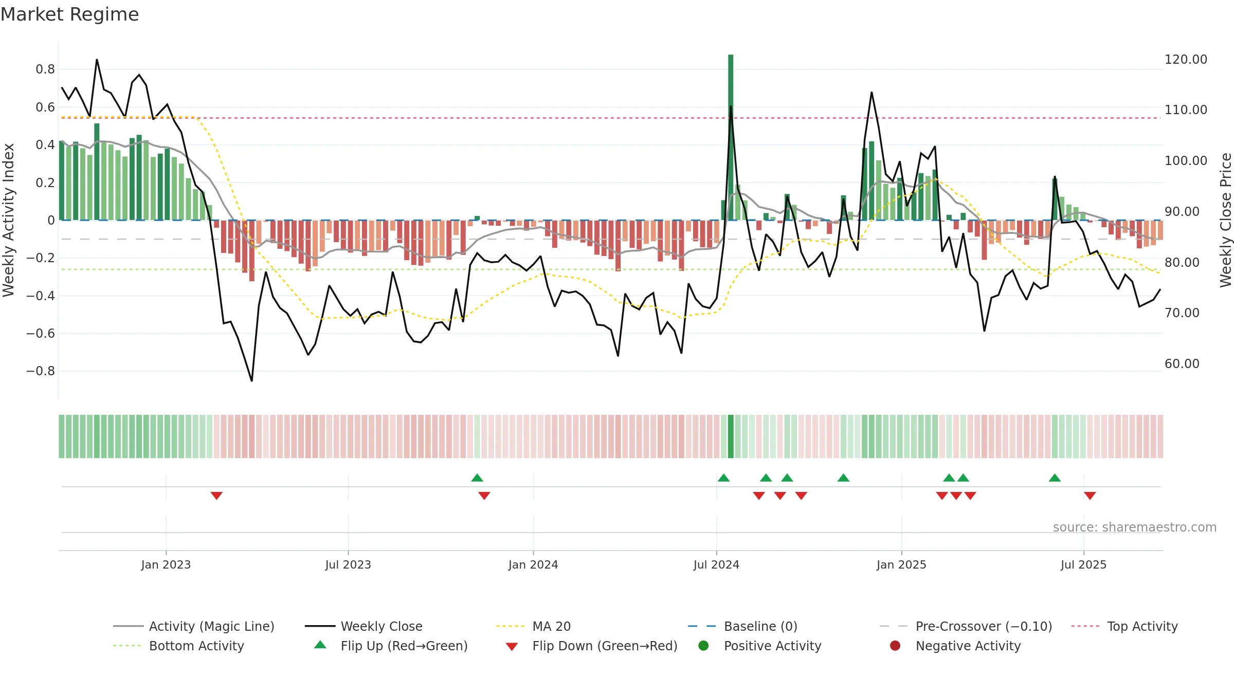This screenshot has height=694, width=1234.
Task: Toggle Baseline (0) legend entry
Action: 742,626
